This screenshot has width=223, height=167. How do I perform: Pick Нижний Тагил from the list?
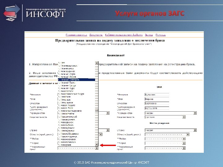[x=77, y=83]
